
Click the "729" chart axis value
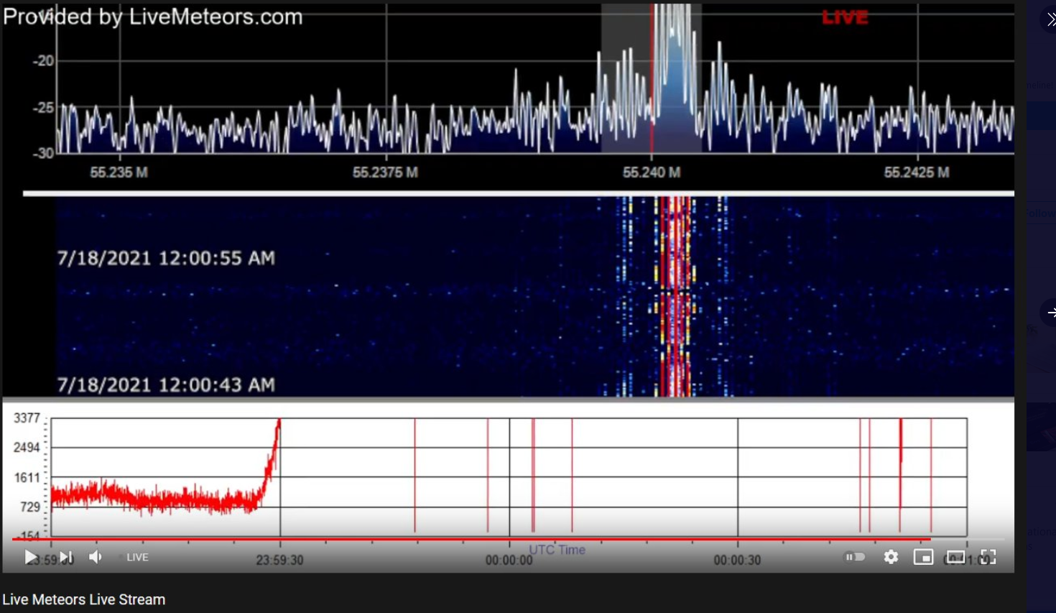pyautogui.click(x=30, y=507)
